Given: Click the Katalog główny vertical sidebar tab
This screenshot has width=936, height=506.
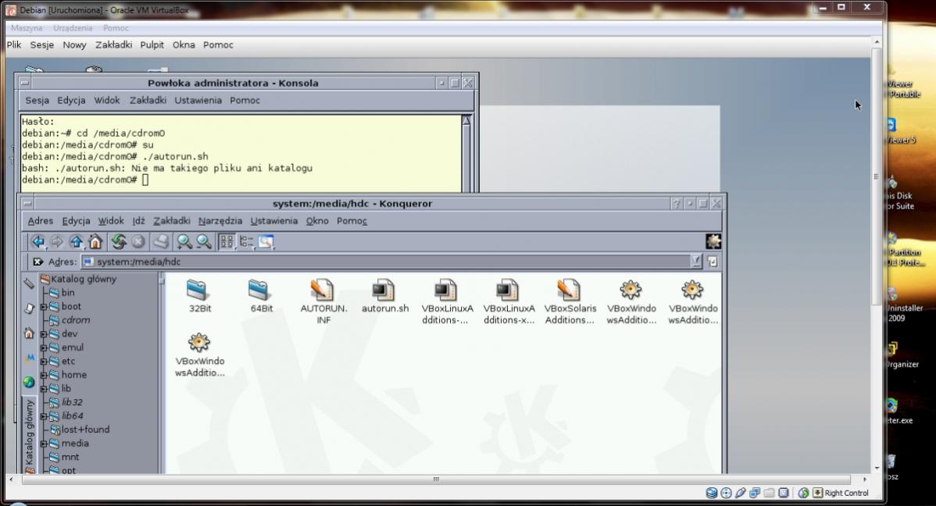Looking at the screenshot, I should click(x=29, y=432).
